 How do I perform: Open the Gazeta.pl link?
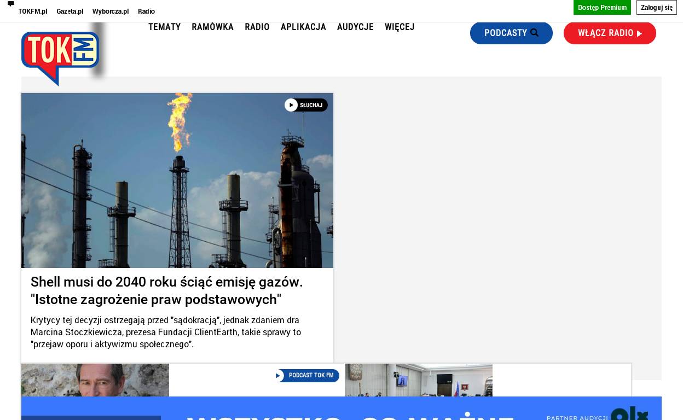70,11
